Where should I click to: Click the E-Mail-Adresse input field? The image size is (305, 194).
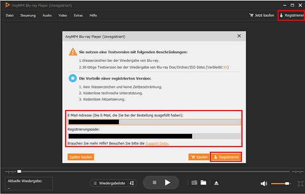pyautogui.click(x=154, y=122)
